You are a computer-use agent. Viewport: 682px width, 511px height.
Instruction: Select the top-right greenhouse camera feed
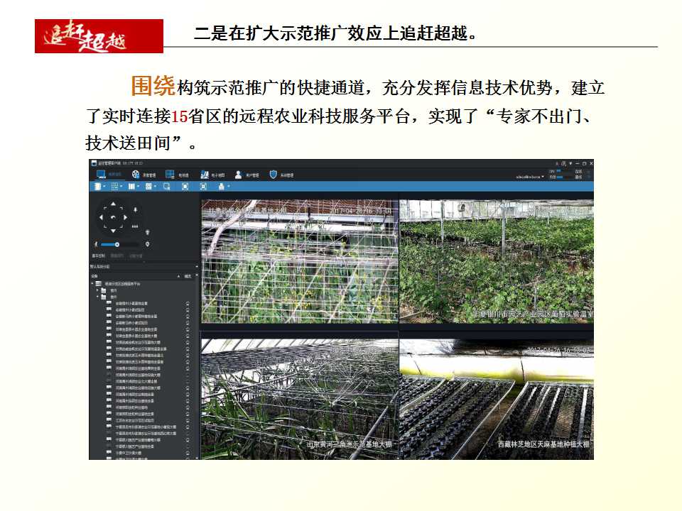pyautogui.click(x=496, y=260)
